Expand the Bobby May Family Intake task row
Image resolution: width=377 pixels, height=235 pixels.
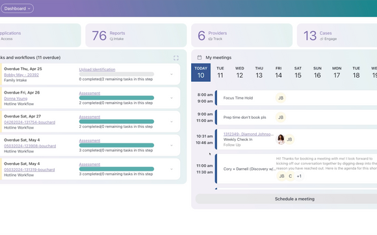[172, 75]
